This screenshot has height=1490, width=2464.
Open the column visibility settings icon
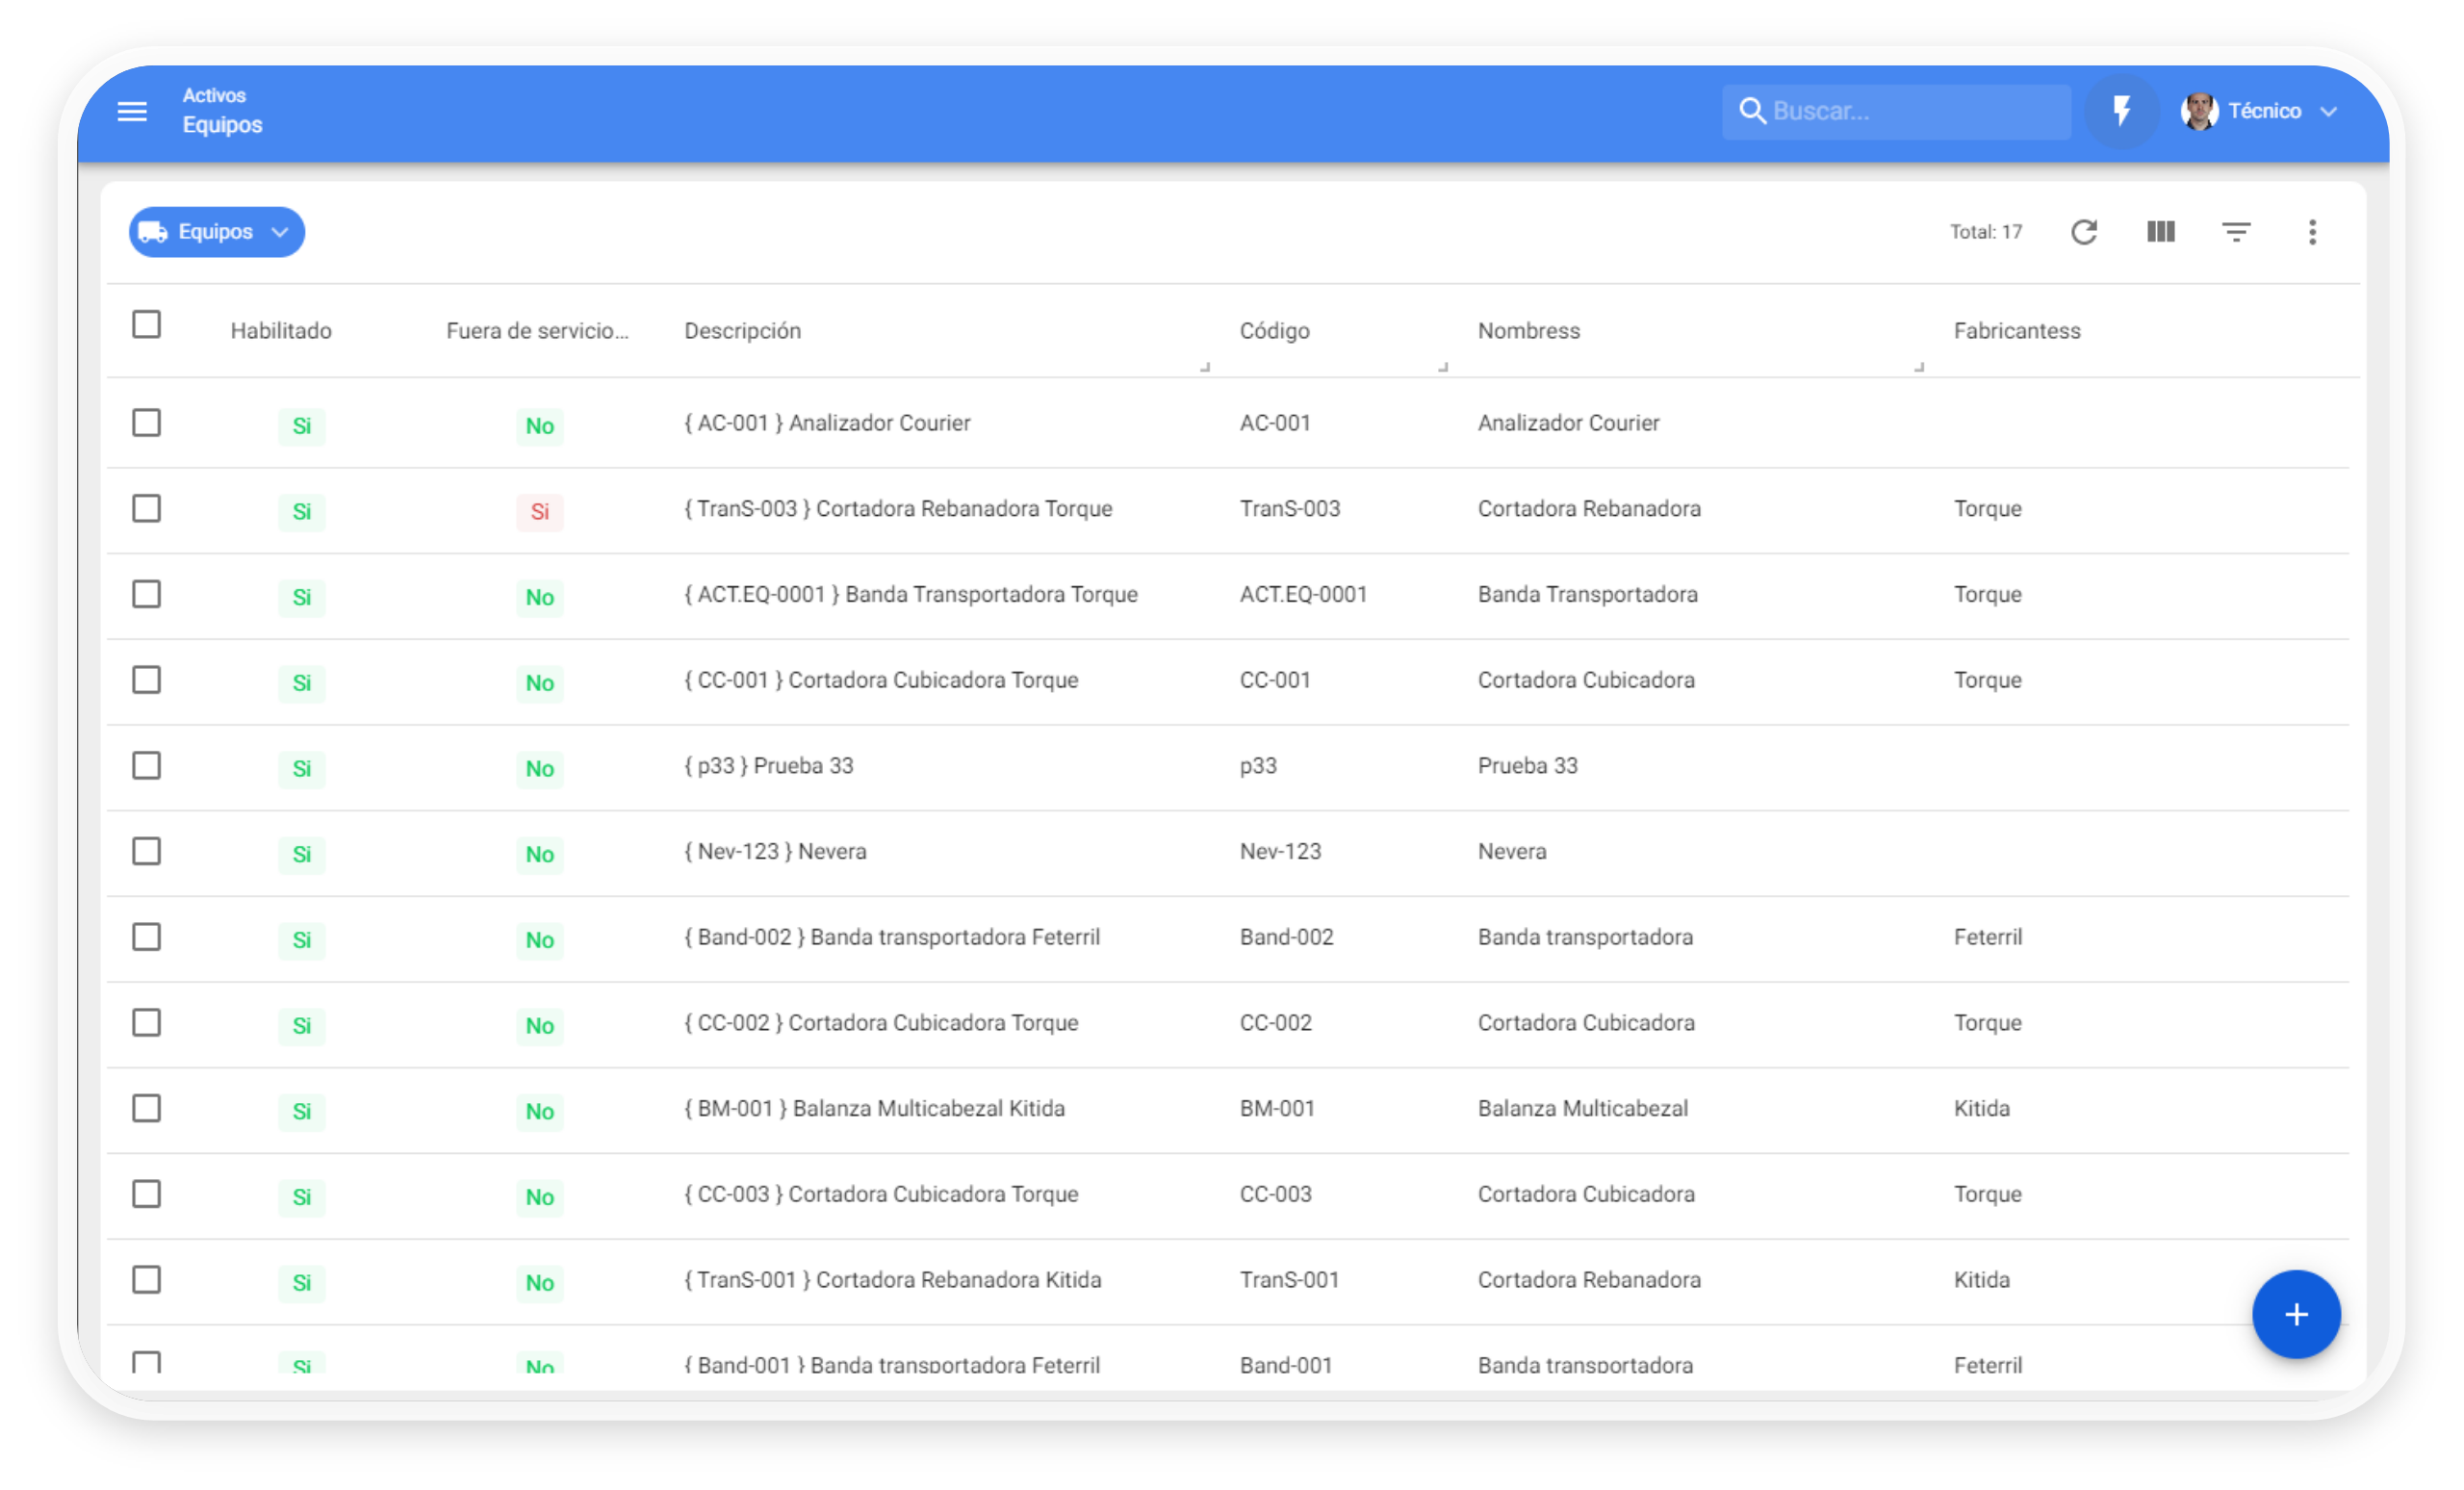(x=2160, y=232)
